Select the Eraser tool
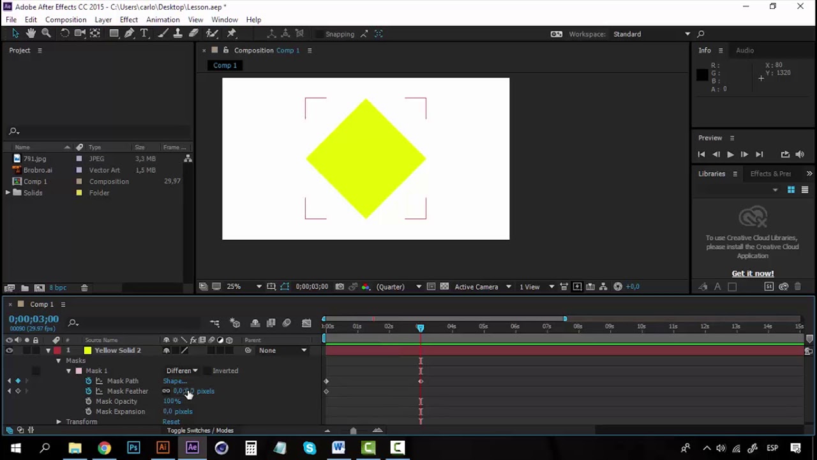The height and width of the screenshot is (460, 817). pos(193,33)
